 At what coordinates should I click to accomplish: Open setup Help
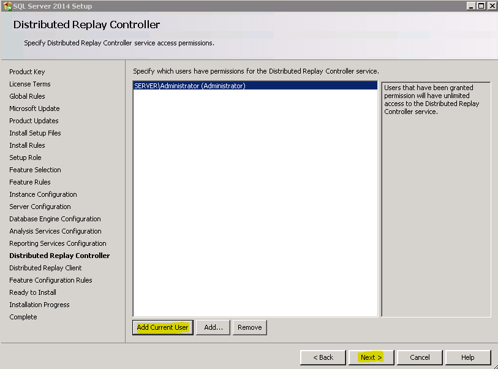coord(468,357)
